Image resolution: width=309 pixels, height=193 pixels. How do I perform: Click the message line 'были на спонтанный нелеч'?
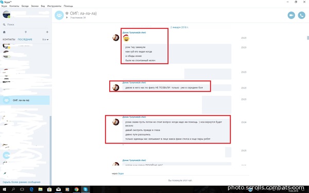click(x=140, y=60)
